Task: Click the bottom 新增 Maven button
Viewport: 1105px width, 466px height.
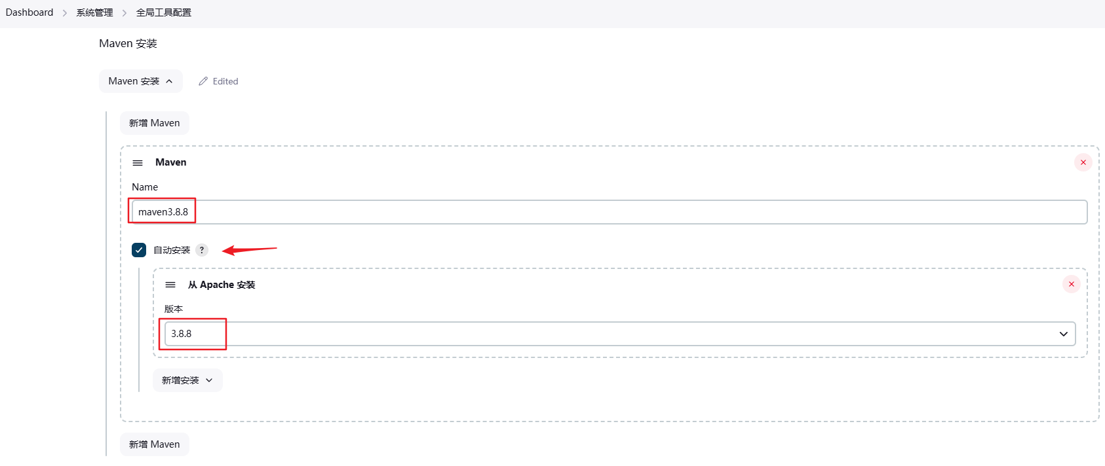Action: coord(154,444)
